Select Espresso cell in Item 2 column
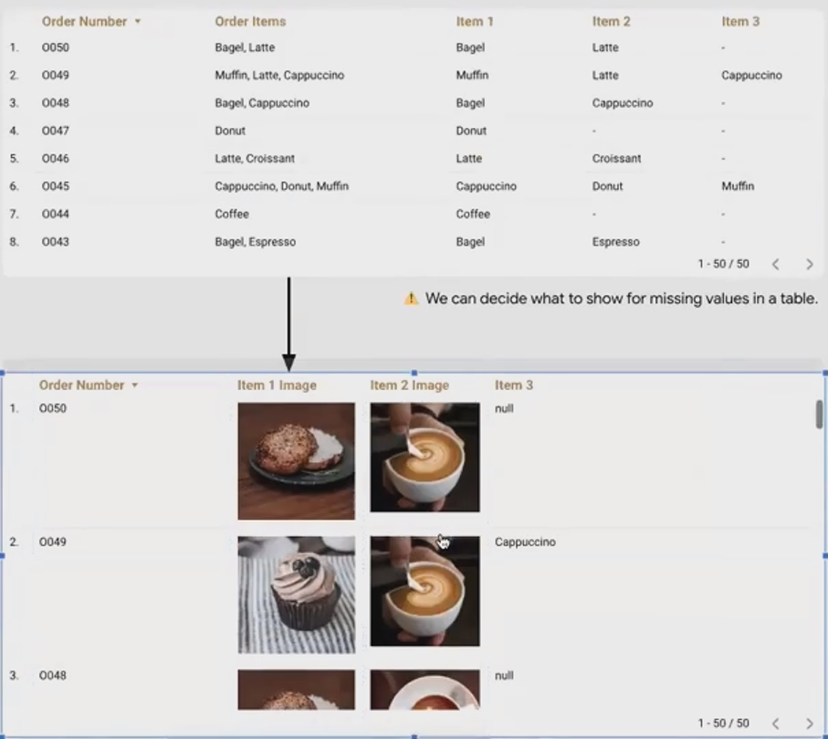The width and height of the screenshot is (828, 739). point(615,242)
